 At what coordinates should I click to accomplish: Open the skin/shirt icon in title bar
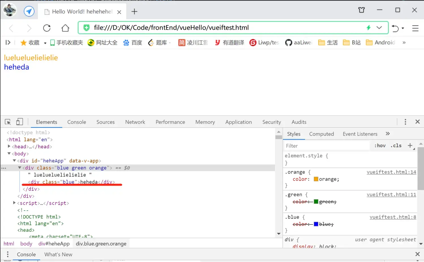click(x=362, y=10)
